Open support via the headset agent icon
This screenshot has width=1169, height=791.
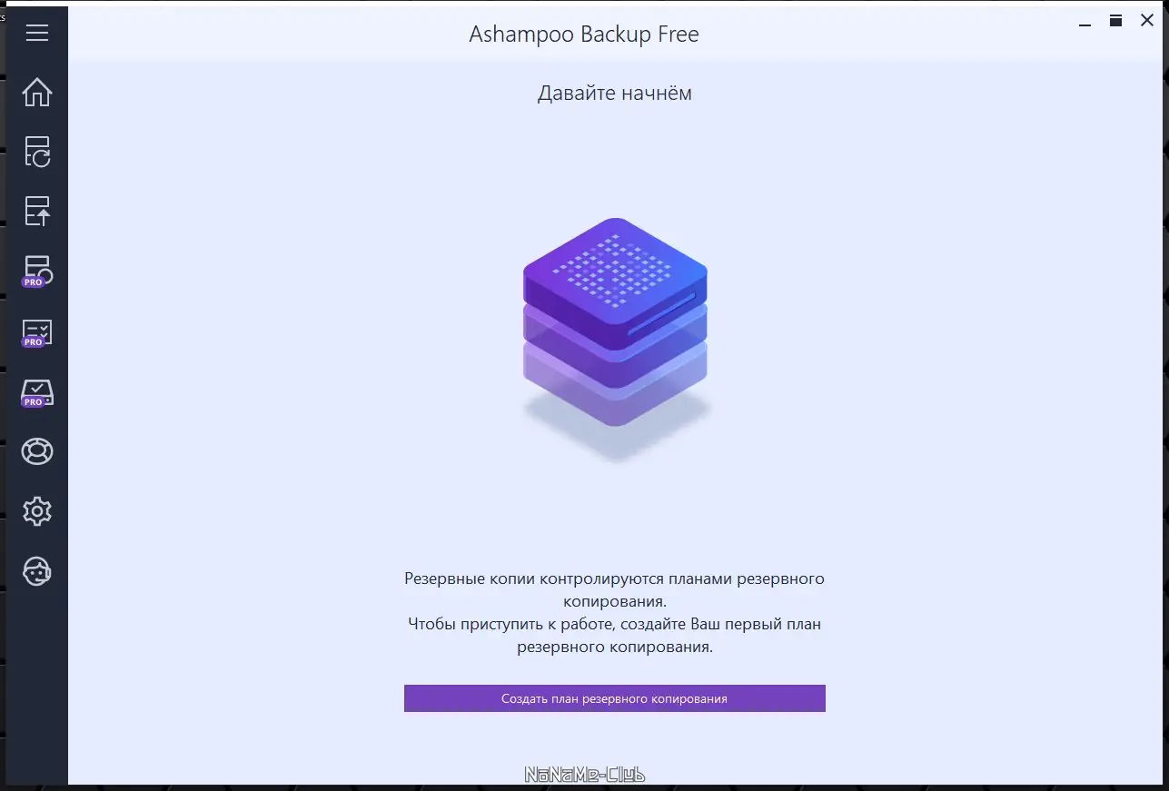(37, 571)
